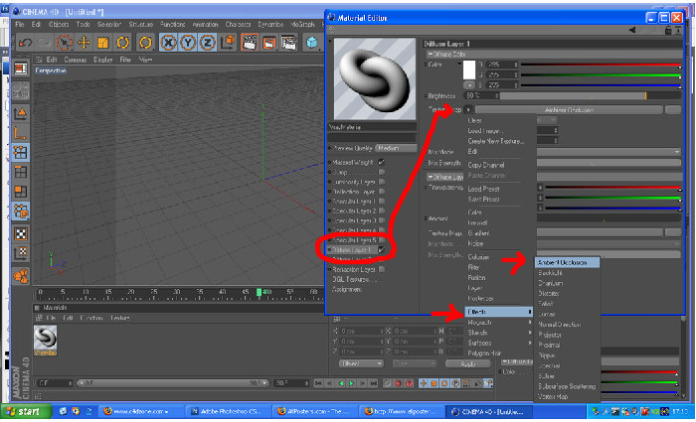
Task: Select the material thumbnail in Materials manager
Action: click(45, 339)
